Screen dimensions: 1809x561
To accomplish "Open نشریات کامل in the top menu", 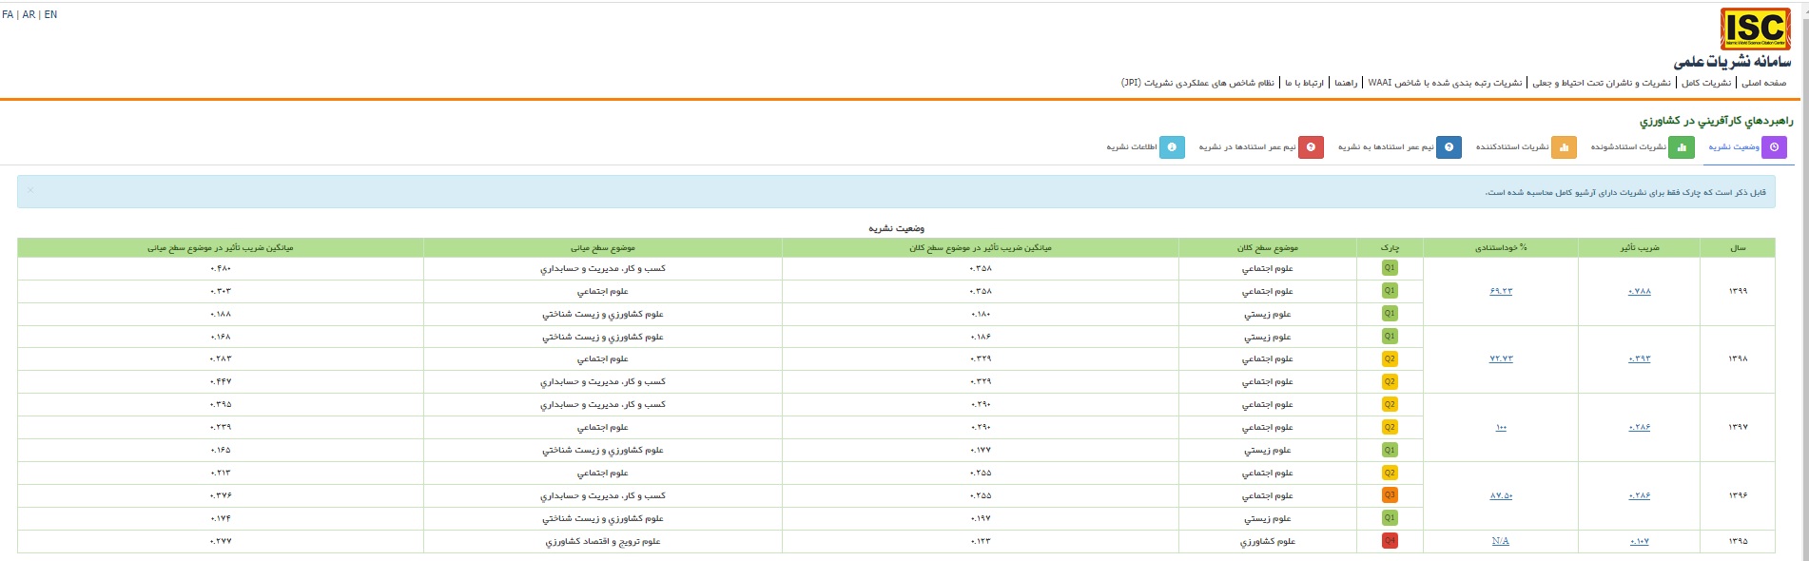I will click(1706, 84).
